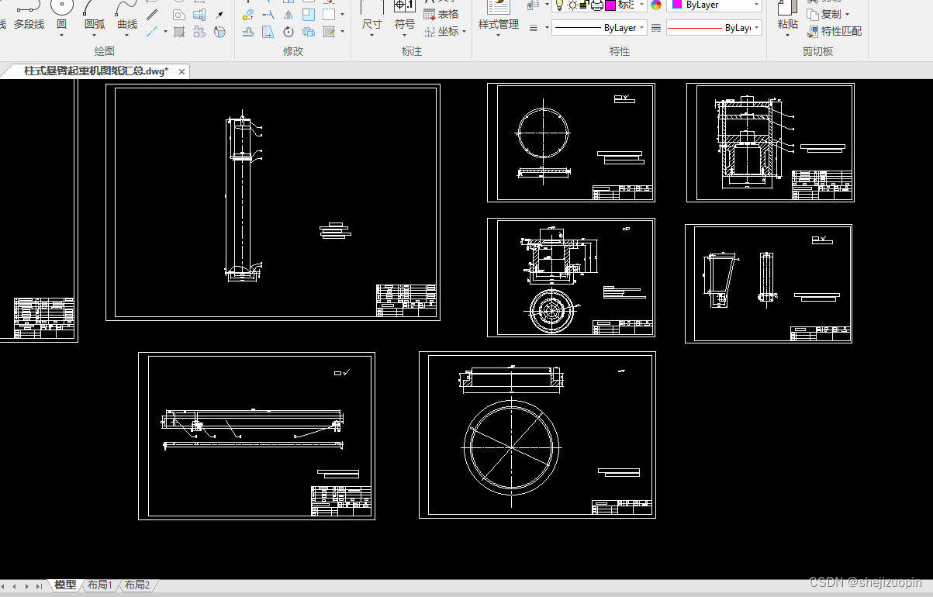Viewport: 933px width, 597px height.
Task: Toggle the layer print icon
Action: [597, 5]
